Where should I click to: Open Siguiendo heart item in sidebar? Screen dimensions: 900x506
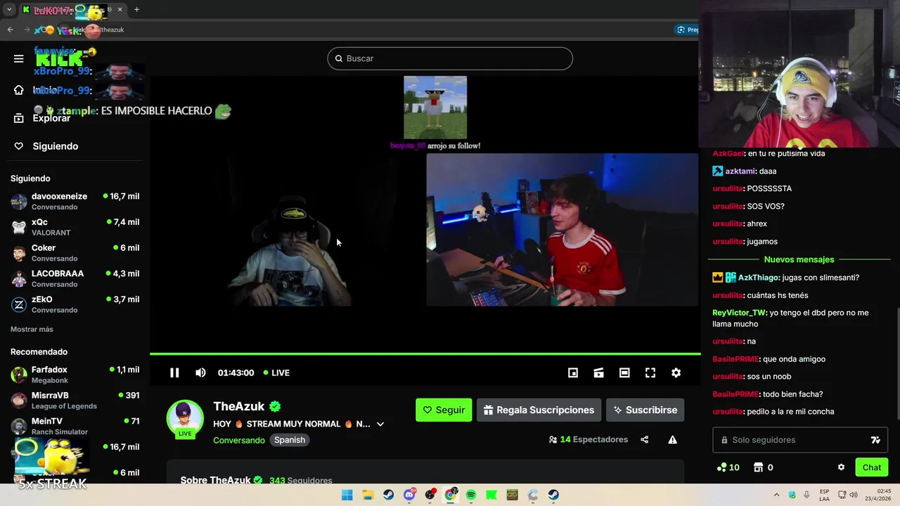tap(46, 146)
